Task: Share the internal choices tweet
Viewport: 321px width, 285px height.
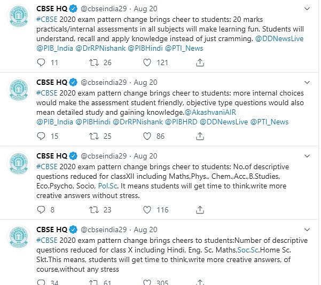Action: click(x=200, y=136)
